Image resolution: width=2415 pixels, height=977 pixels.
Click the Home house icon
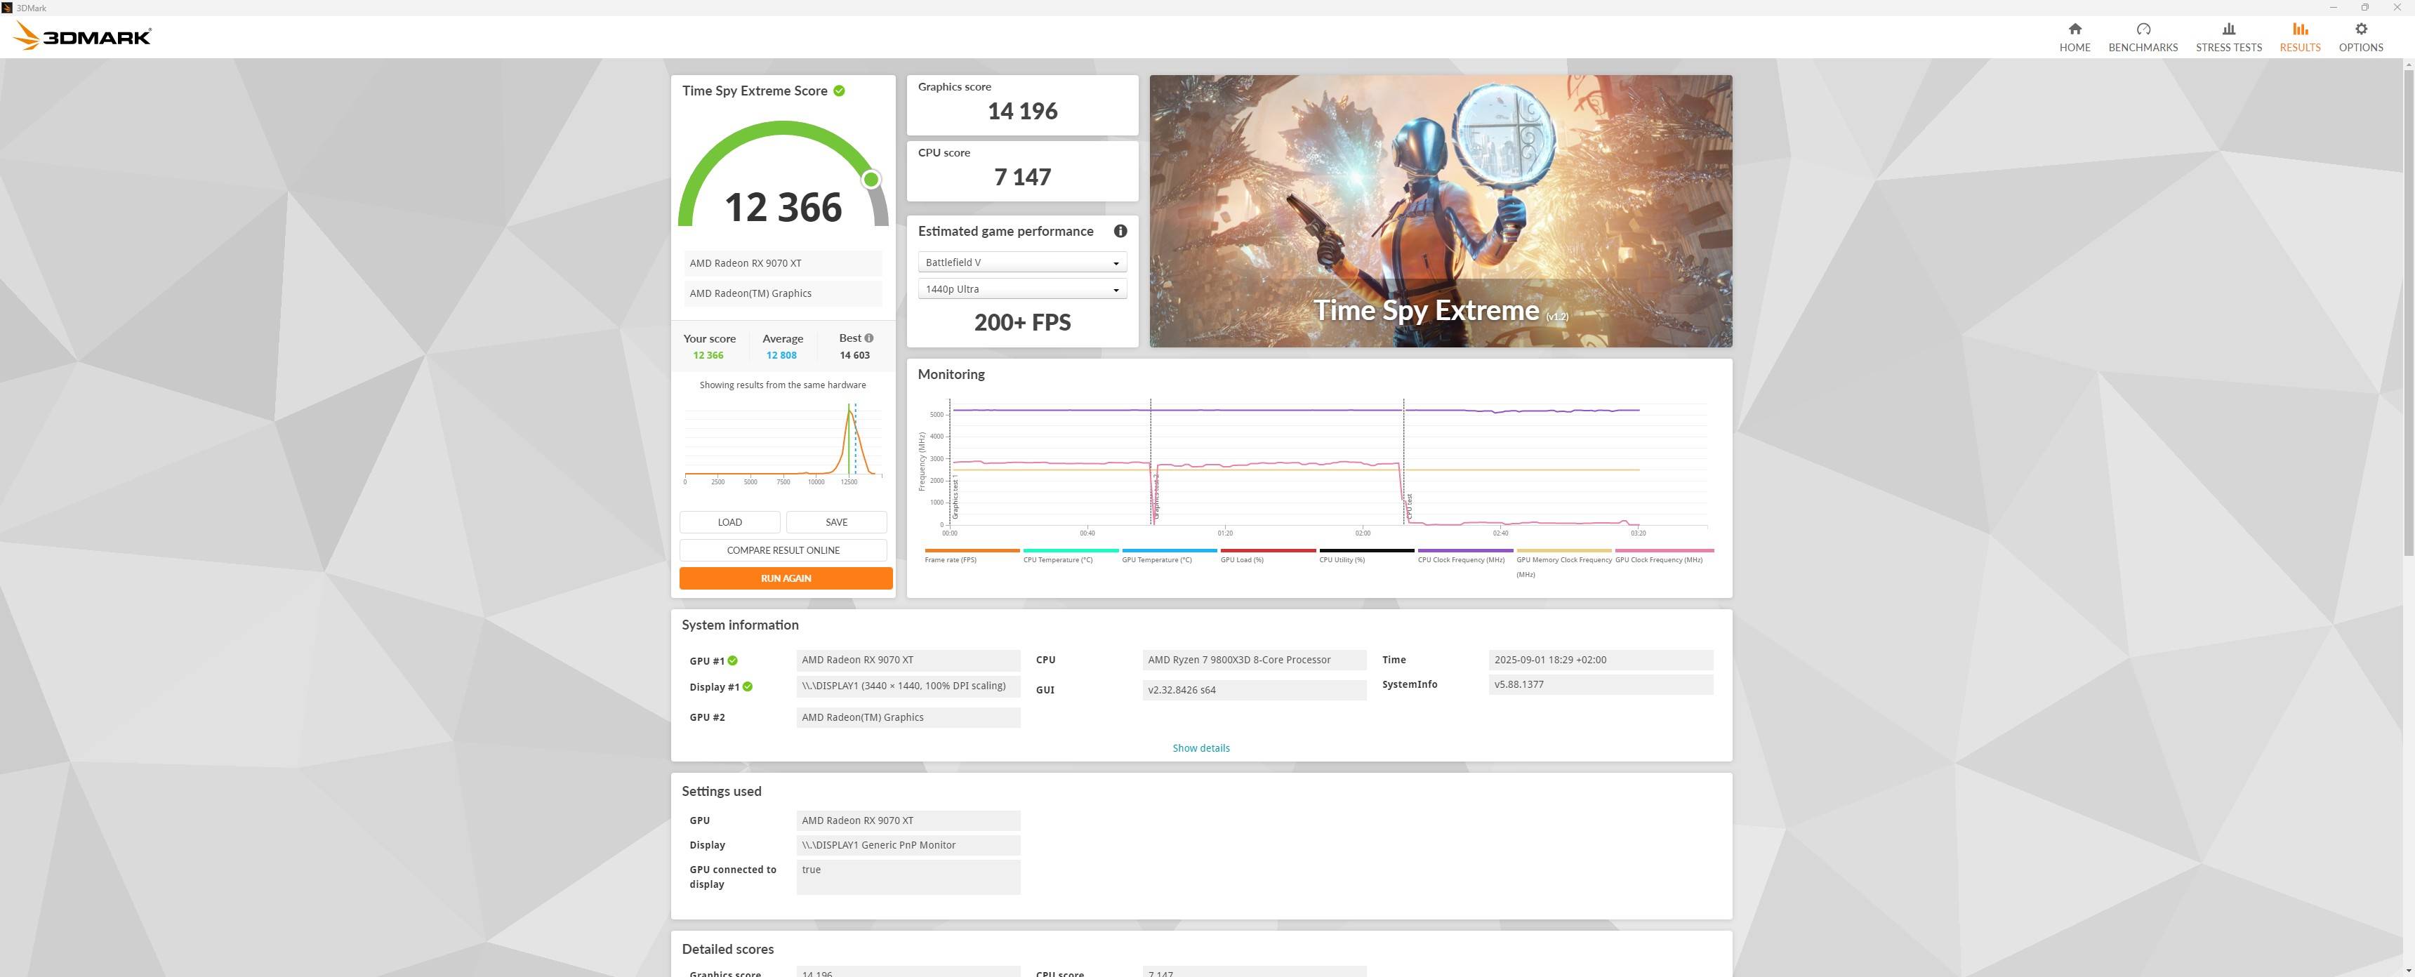pos(2074,29)
